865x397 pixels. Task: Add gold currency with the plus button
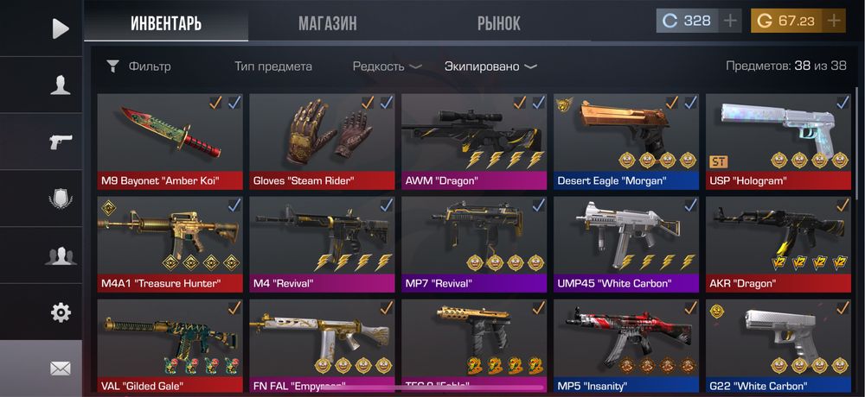(x=834, y=22)
